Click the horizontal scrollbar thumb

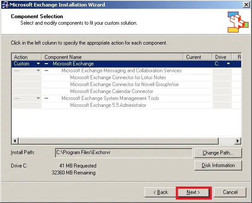tap(119, 141)
